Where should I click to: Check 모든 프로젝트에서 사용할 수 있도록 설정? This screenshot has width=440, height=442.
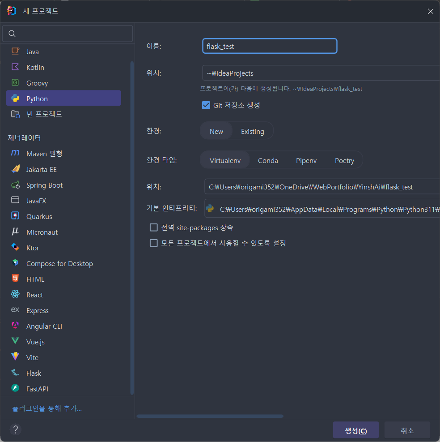pyautogui.click(x=154, y=243)
